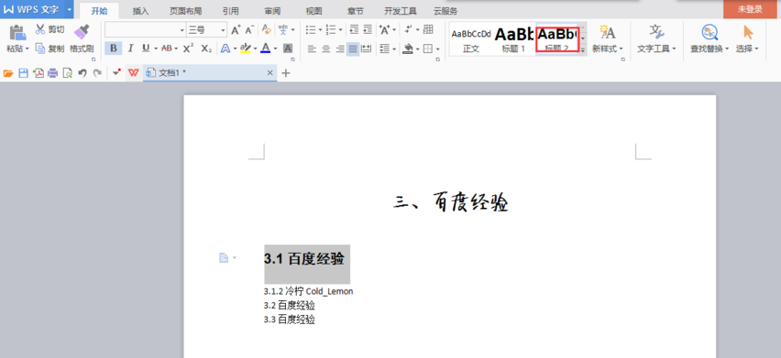The image size is (781, 358).
Task: Click the Save icon in quick access toolbar
Action: point(23,73)
